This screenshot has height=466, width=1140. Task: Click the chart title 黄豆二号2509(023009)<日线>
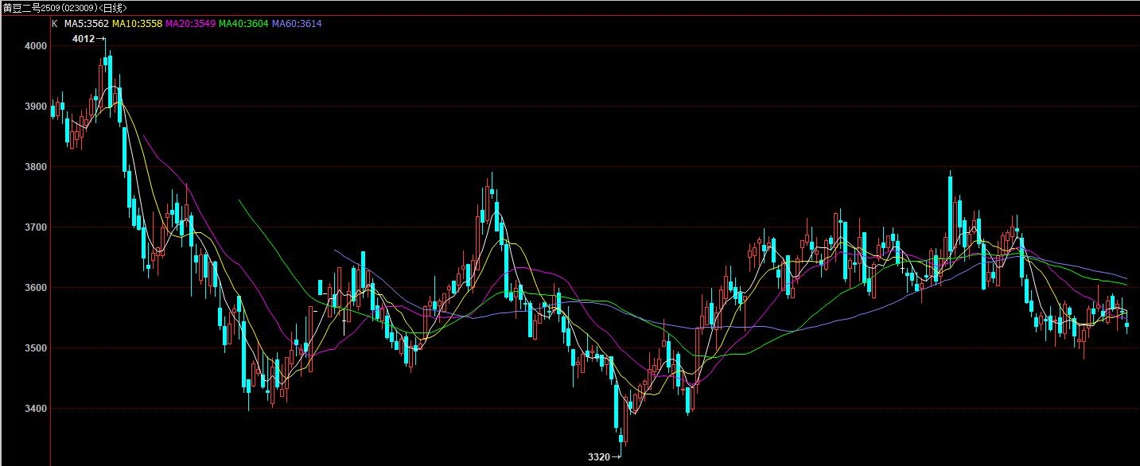click(x=65, y=7)
